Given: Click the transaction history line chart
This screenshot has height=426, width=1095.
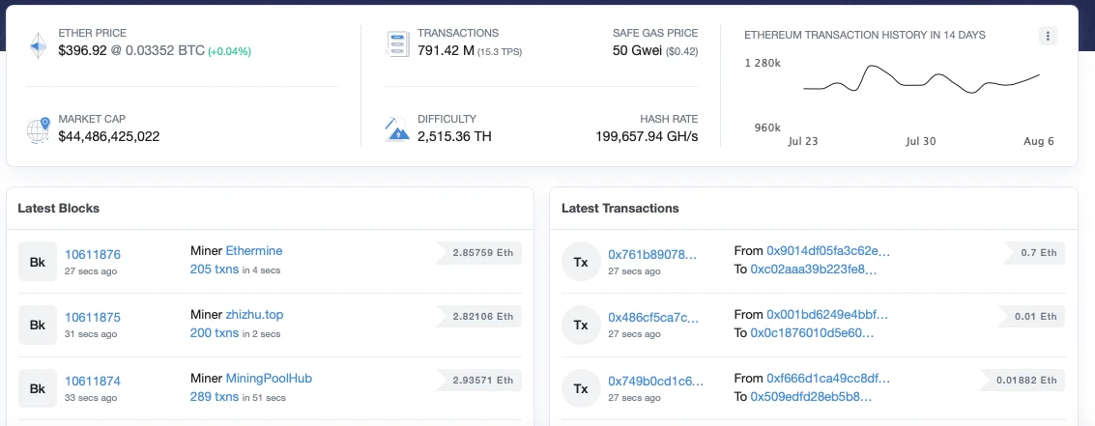Looking at the screenshot, I should tap(922, 79).
